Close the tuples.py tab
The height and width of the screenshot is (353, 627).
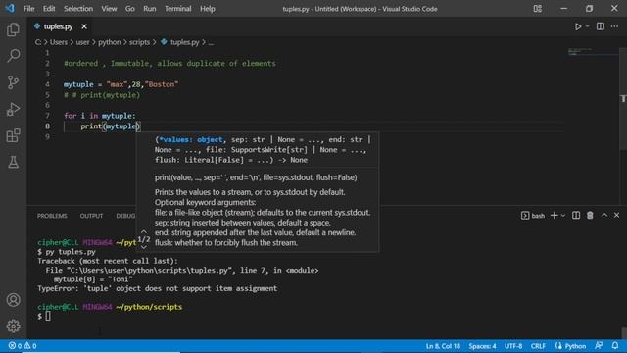[x=84, y=26]
